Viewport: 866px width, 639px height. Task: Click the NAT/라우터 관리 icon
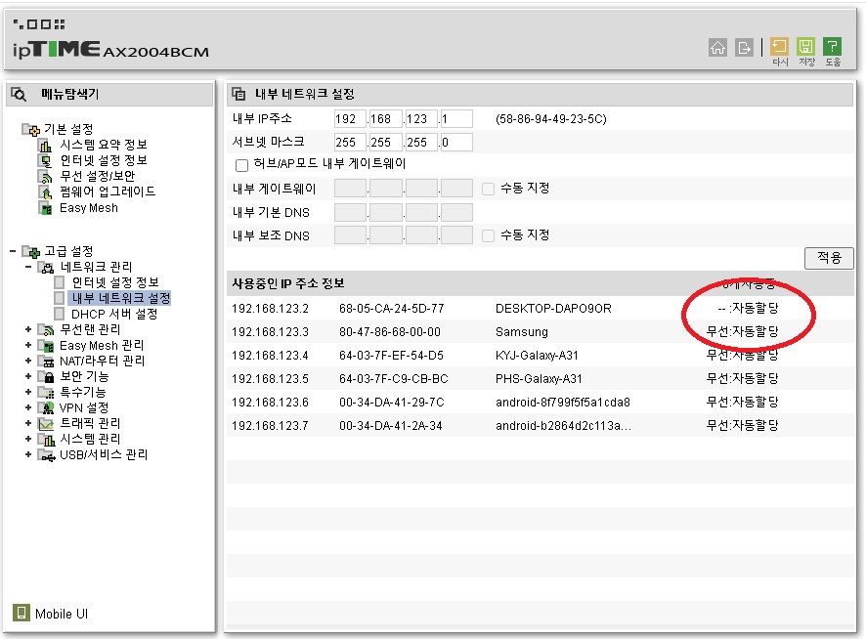(x=46, y=362)
